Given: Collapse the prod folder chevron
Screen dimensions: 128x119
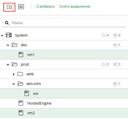Looking at the screenshot, I should click(x=8, y=65).
